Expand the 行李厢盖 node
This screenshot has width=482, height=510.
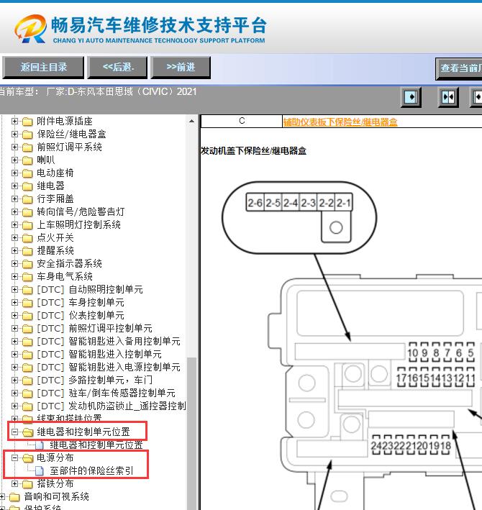(14, 199)
